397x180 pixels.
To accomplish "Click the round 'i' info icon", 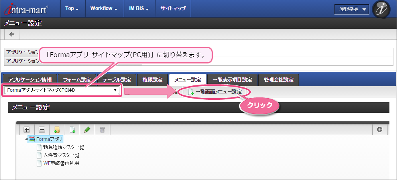I will click(381, 10).
